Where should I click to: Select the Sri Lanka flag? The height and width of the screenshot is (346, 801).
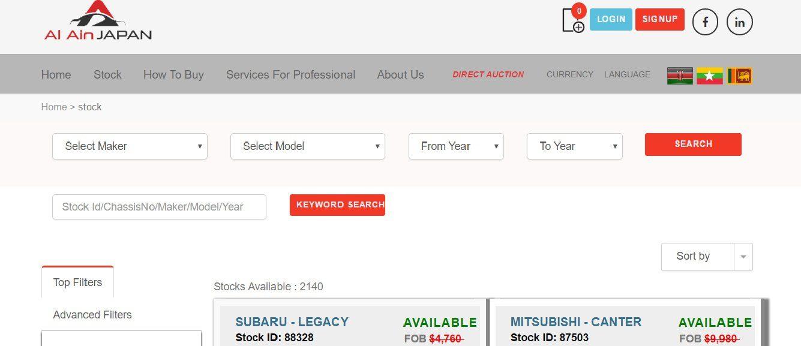[739, 76]
